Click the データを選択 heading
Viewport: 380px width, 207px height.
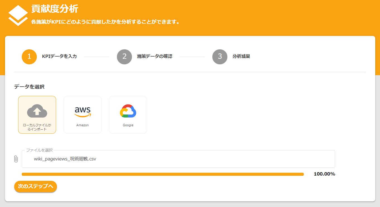point(29,87)
